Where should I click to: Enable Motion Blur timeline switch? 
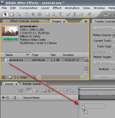point(57,90)
